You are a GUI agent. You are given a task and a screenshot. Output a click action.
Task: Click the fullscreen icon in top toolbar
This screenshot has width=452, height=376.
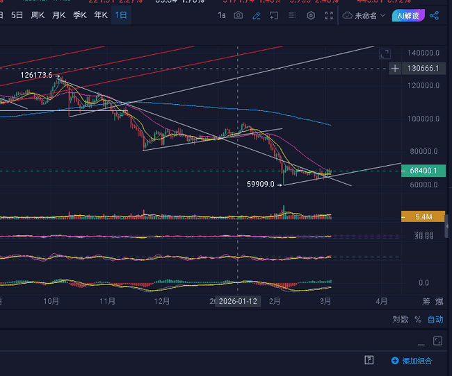pos(329,15)
